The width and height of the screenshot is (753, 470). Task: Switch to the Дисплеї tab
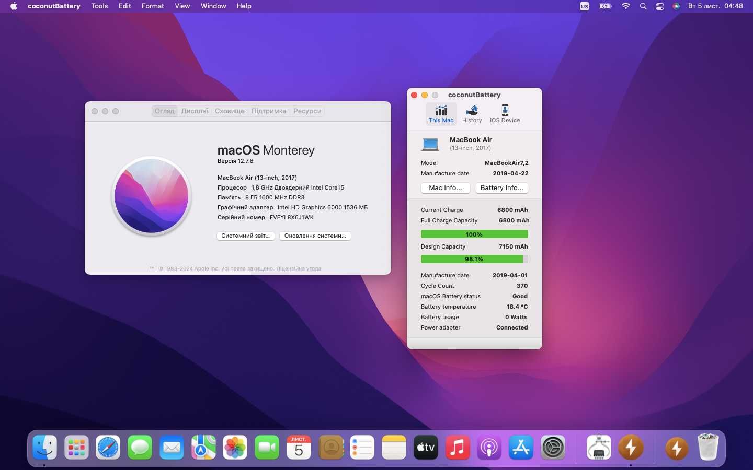[195, 111]
